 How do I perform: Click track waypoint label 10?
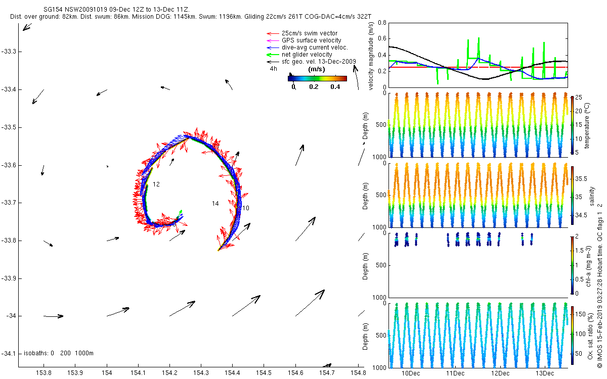(x=246, y=208)
